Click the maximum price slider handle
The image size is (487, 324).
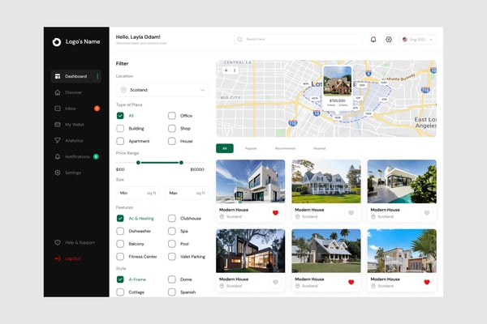tap(181, 163)
